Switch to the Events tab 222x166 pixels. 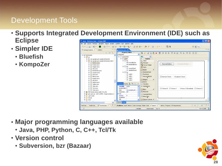pyautogui.click(x=126, y=84)
